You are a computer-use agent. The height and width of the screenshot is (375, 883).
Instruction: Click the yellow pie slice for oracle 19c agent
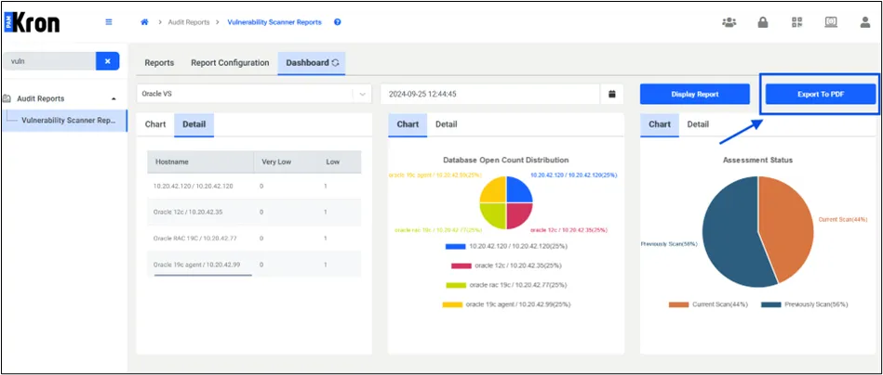point(494,191)
